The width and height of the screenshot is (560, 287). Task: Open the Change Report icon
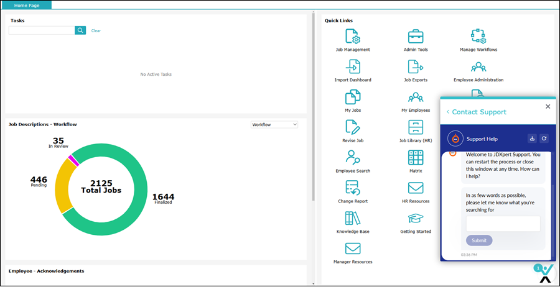coord(353,188)
